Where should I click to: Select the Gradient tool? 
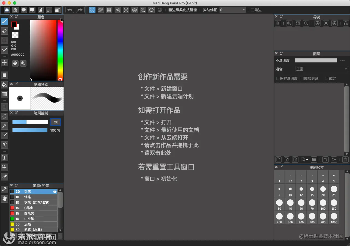(4, 94)
